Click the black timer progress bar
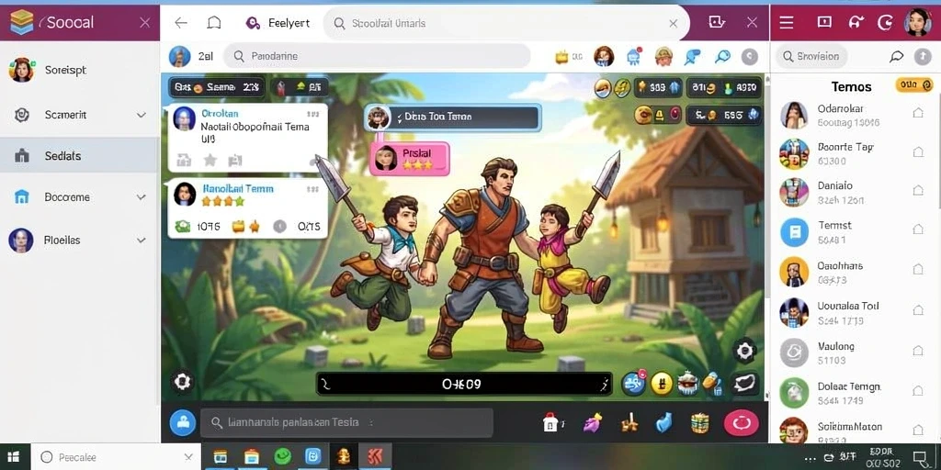 pos(464,384)
